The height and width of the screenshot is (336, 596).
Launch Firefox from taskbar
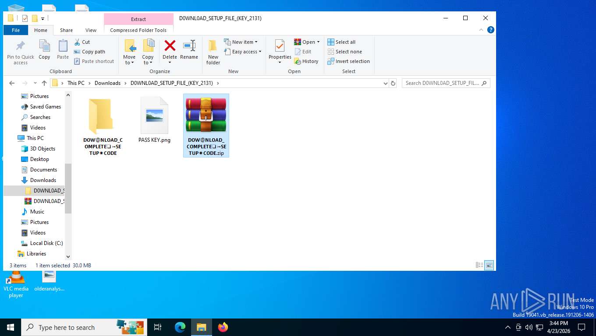tap(223, 327)
